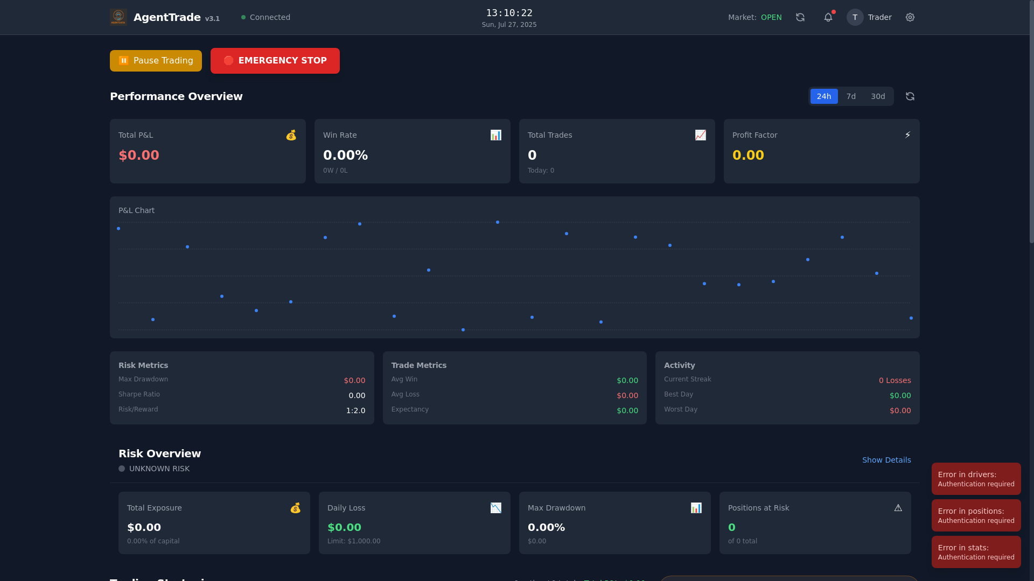
Task: Click the Avg Win $0.00 value
Action: (x=627, y=380)
